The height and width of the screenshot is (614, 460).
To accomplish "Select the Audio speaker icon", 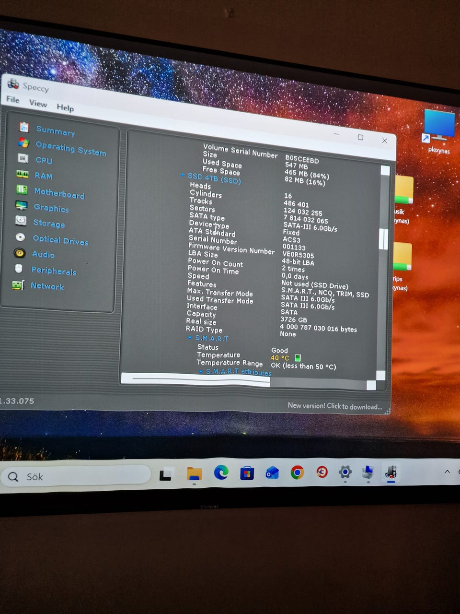I will 20,253.
